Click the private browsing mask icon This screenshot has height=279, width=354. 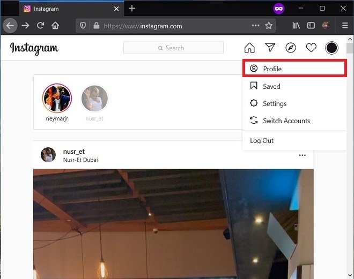[279, 9]
